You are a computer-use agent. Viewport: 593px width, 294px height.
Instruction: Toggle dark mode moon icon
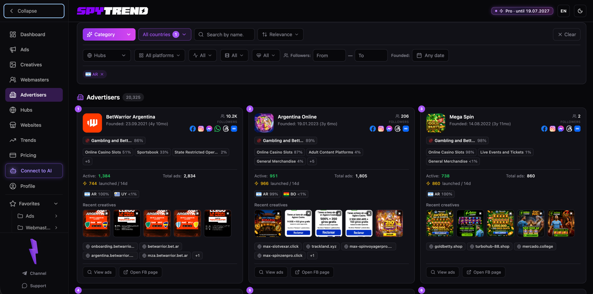point(580,11)
